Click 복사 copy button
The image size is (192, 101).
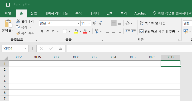click(x=22, y=27)
